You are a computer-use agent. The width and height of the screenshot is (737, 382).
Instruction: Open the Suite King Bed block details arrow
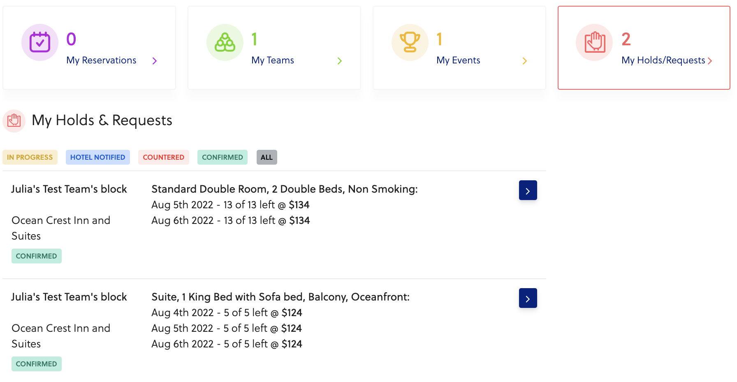528,298
